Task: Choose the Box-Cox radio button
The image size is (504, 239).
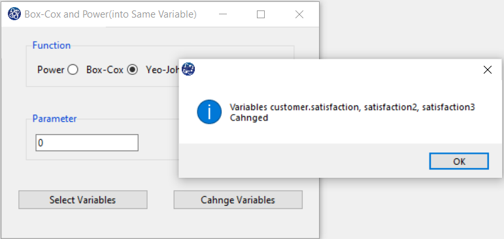Action: tap(133, 70)
